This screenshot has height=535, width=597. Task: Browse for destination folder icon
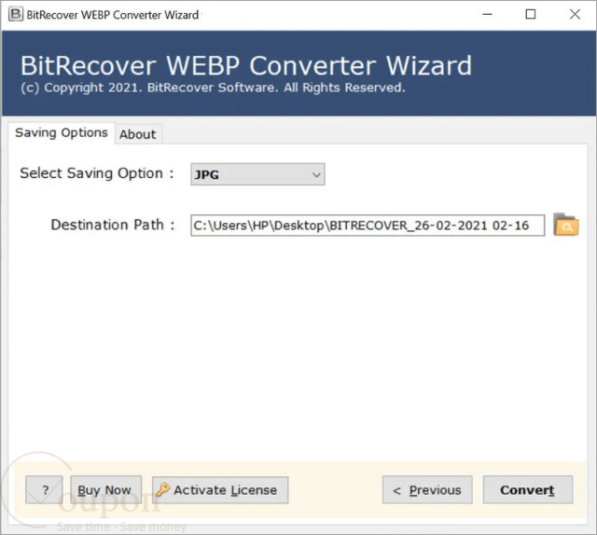(566, 225)
